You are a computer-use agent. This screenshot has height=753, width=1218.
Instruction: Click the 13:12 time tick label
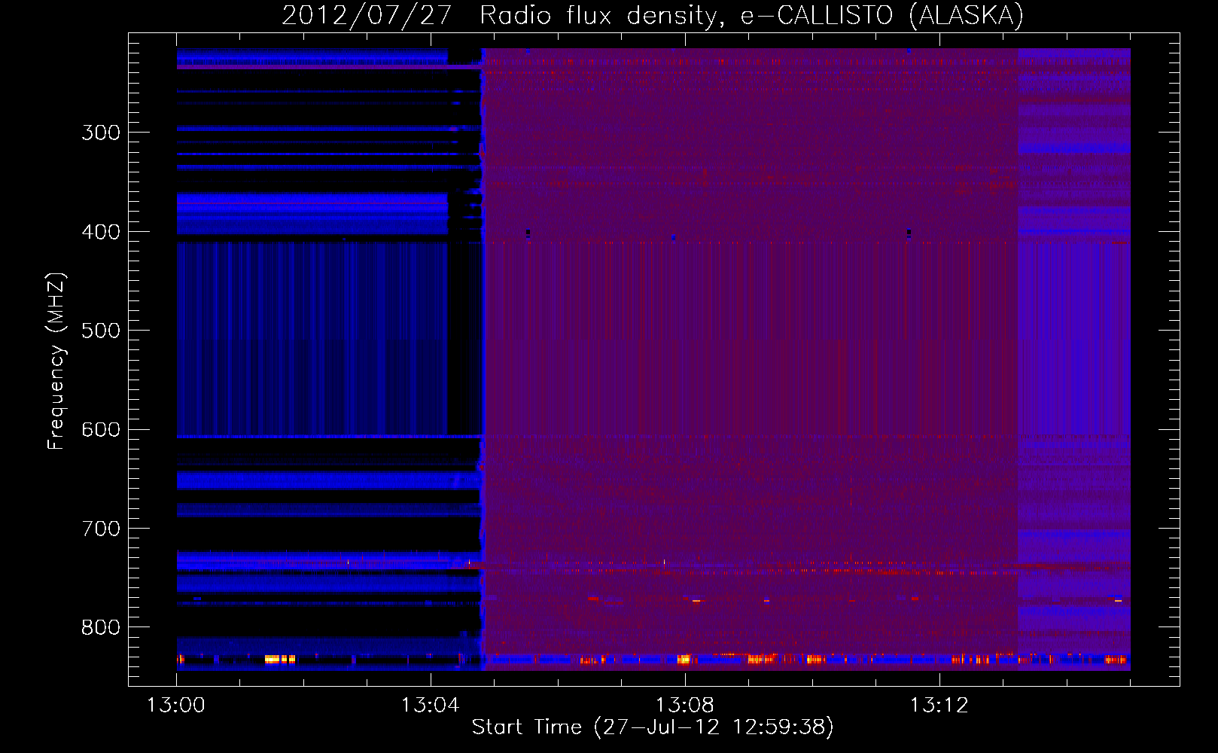pyautogui.click(x=939, y=706)
